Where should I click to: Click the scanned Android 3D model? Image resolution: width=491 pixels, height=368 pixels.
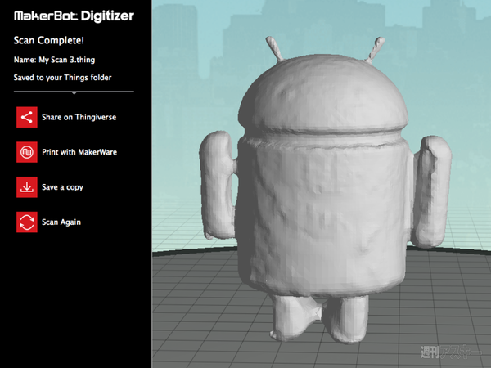pos(324,191)
